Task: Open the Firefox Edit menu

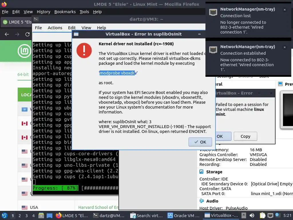Action: (16, 12)
